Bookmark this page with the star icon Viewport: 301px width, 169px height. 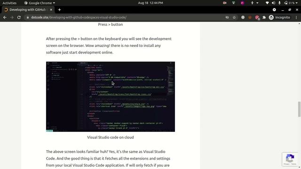coord(234,17)
